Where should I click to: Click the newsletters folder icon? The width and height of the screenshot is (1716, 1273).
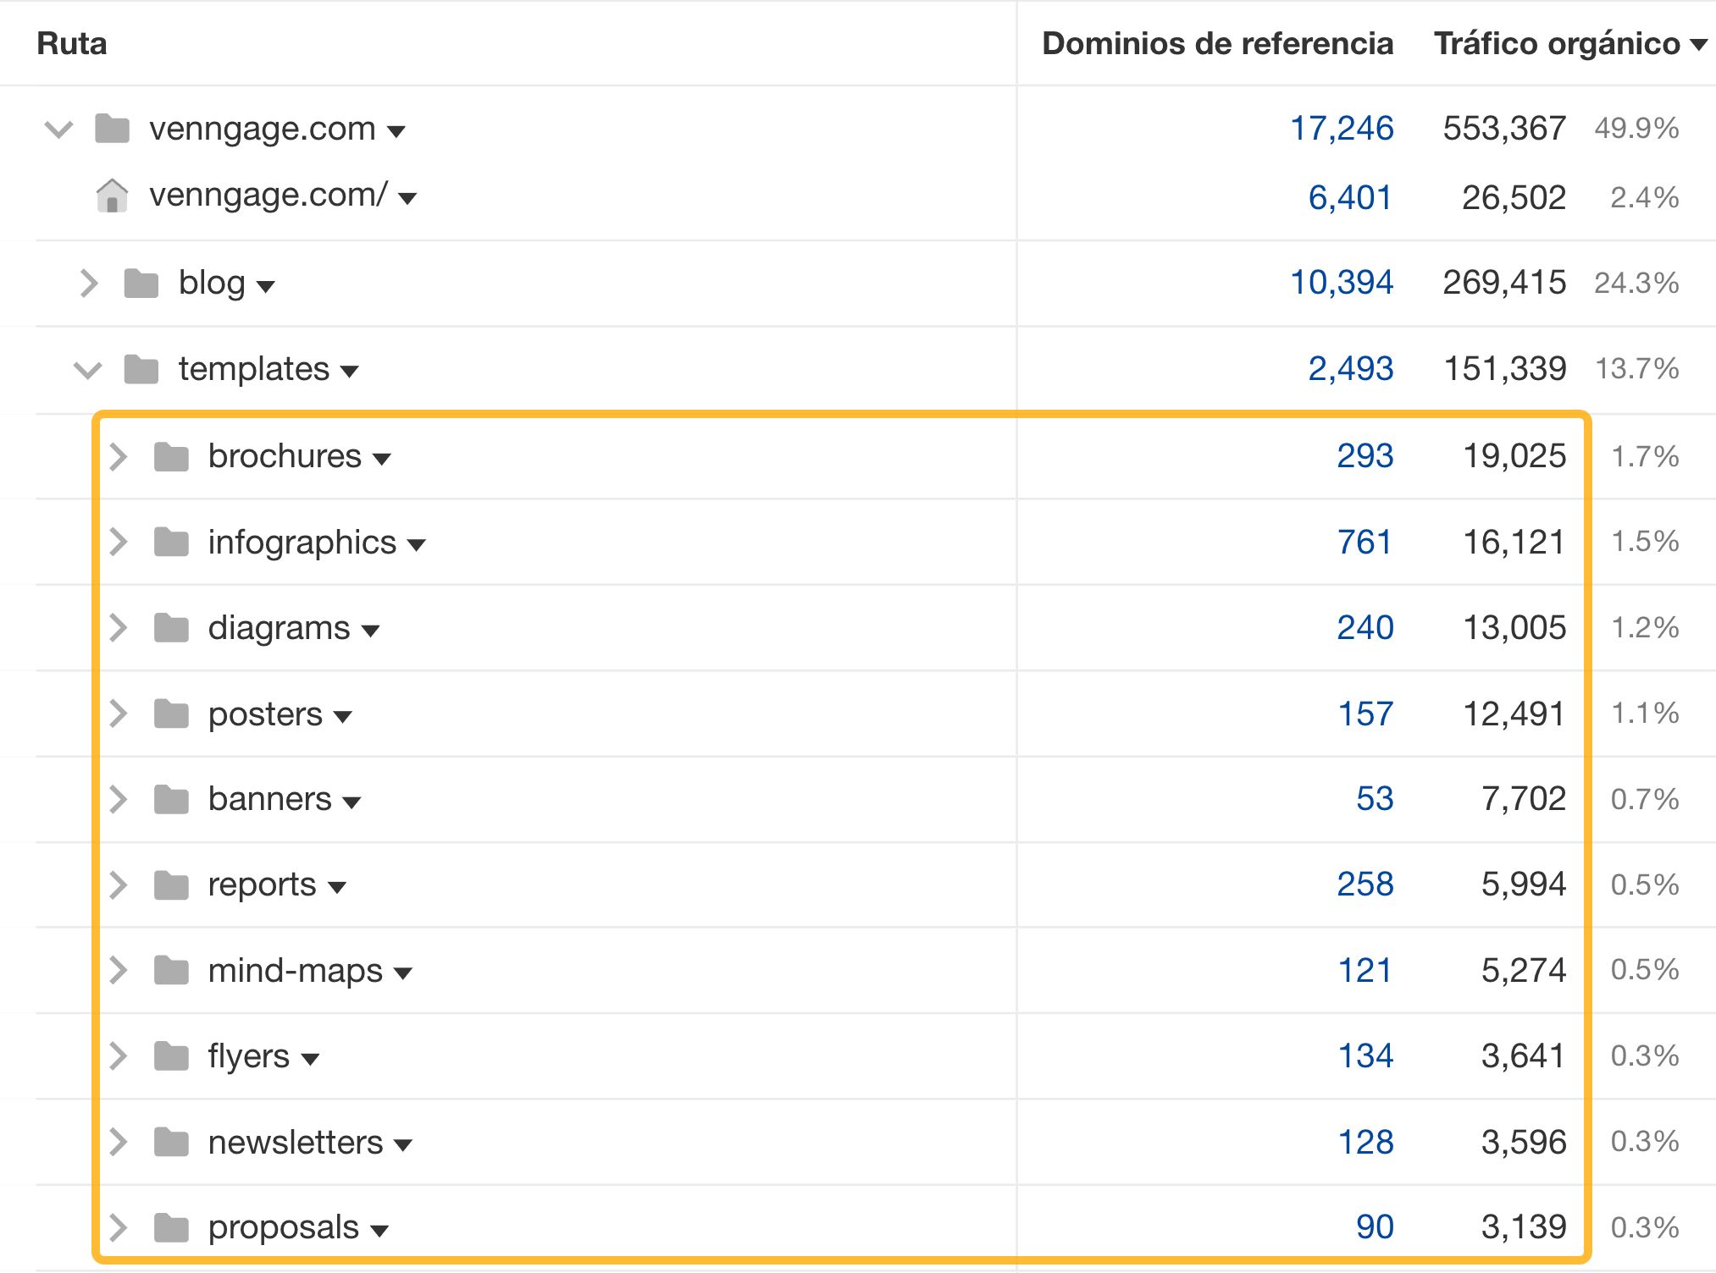(172, 1142)
